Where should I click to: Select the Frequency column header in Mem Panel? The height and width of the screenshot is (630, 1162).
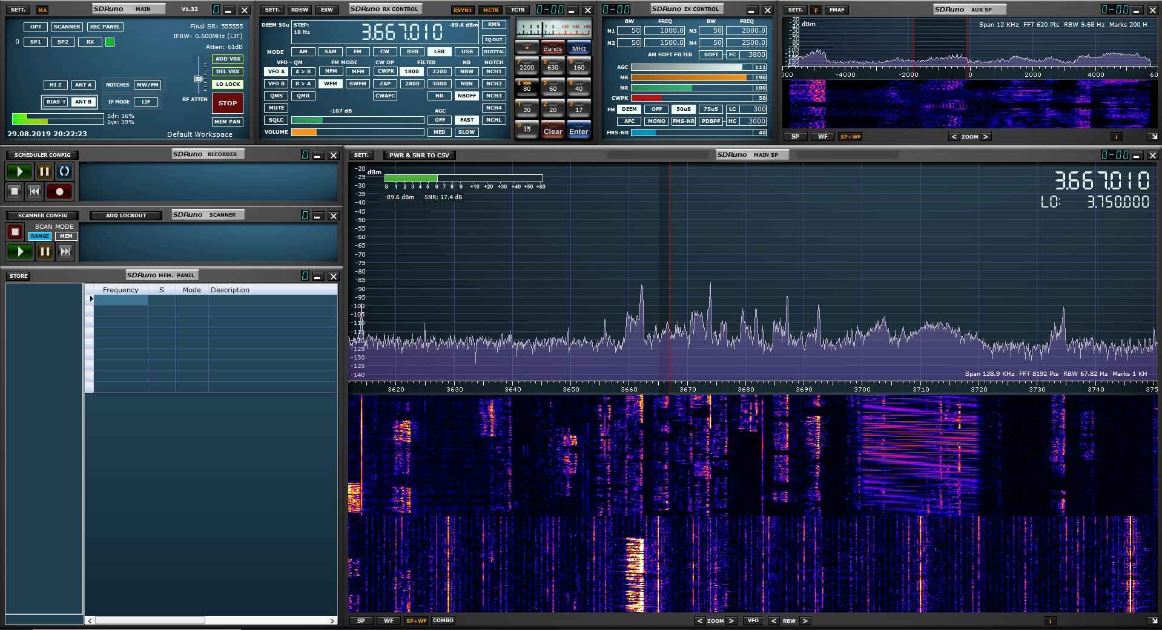click(120, 290)
